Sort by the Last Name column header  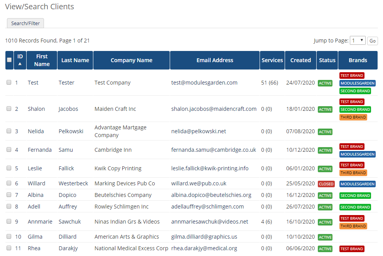click(x=75, y=60)
